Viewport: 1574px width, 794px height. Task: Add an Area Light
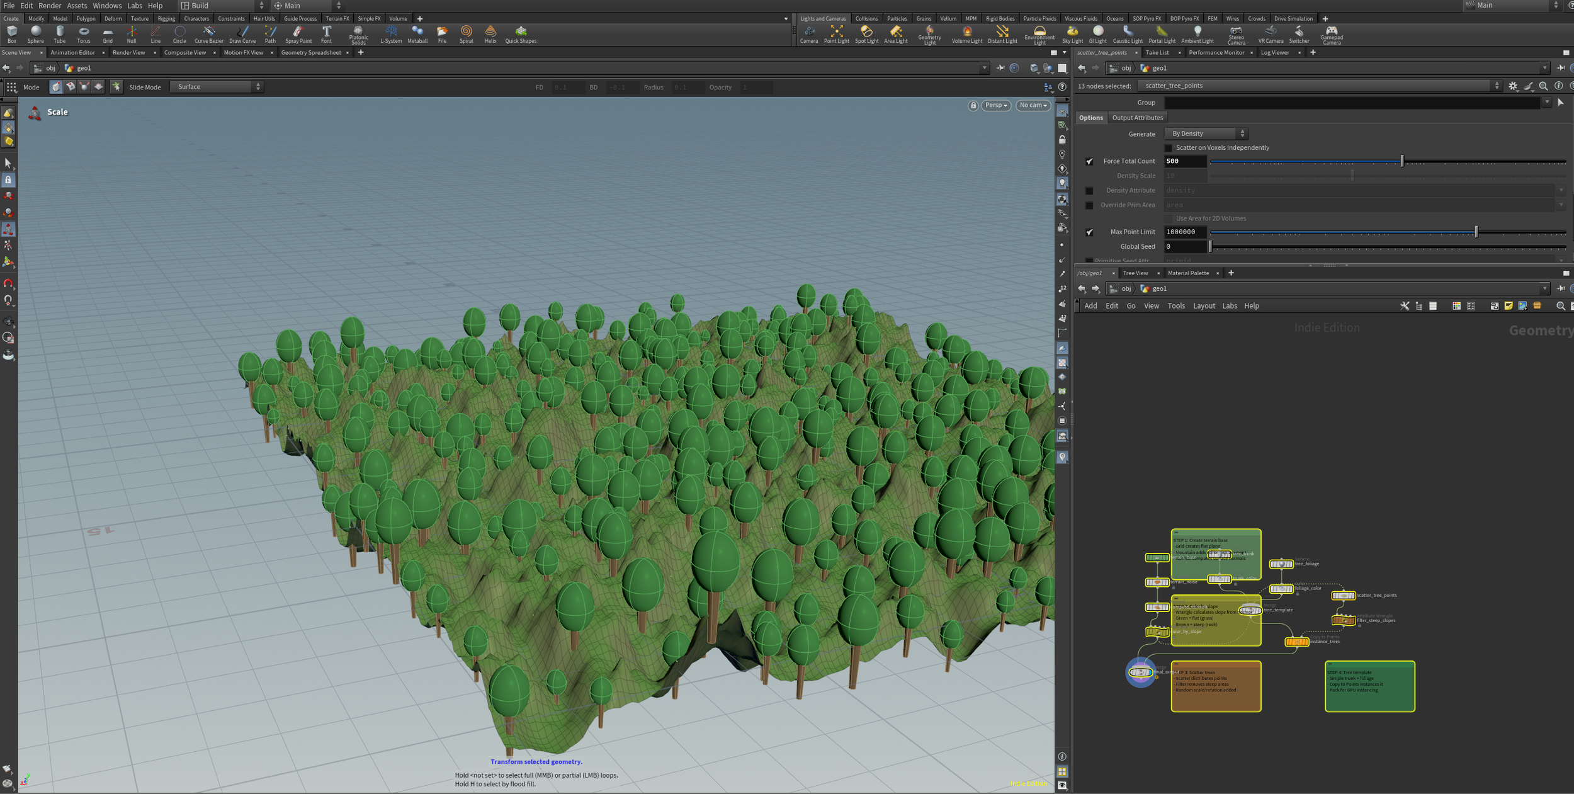point(895,35)
